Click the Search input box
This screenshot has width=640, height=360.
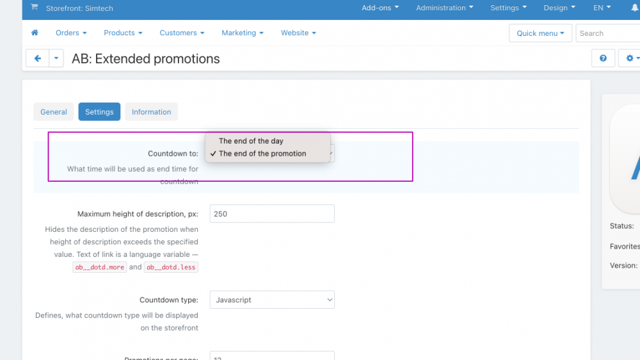point(608,33)
